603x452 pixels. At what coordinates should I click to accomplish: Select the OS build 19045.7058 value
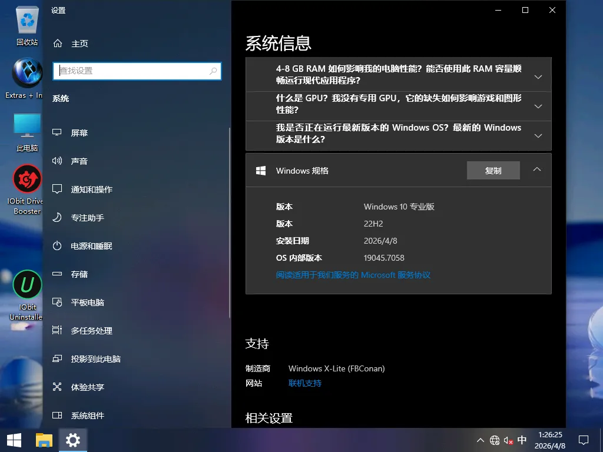(384, 258)
